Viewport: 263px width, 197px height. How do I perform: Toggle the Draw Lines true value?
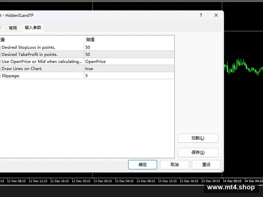click(129, 69)
